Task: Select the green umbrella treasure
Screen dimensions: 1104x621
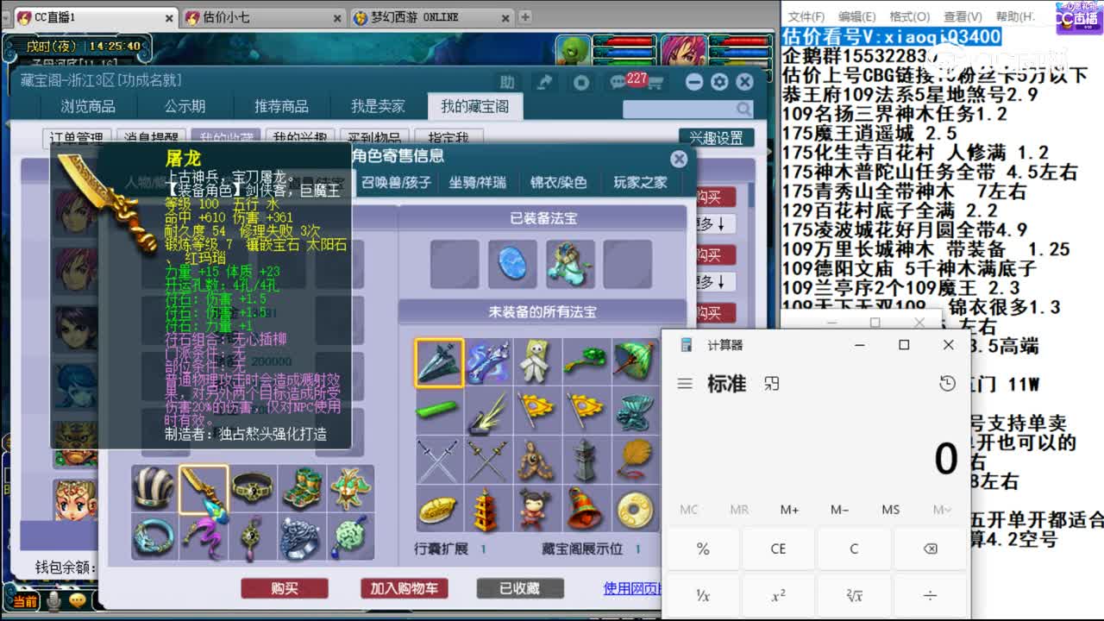Action: [x=636, y=362]
